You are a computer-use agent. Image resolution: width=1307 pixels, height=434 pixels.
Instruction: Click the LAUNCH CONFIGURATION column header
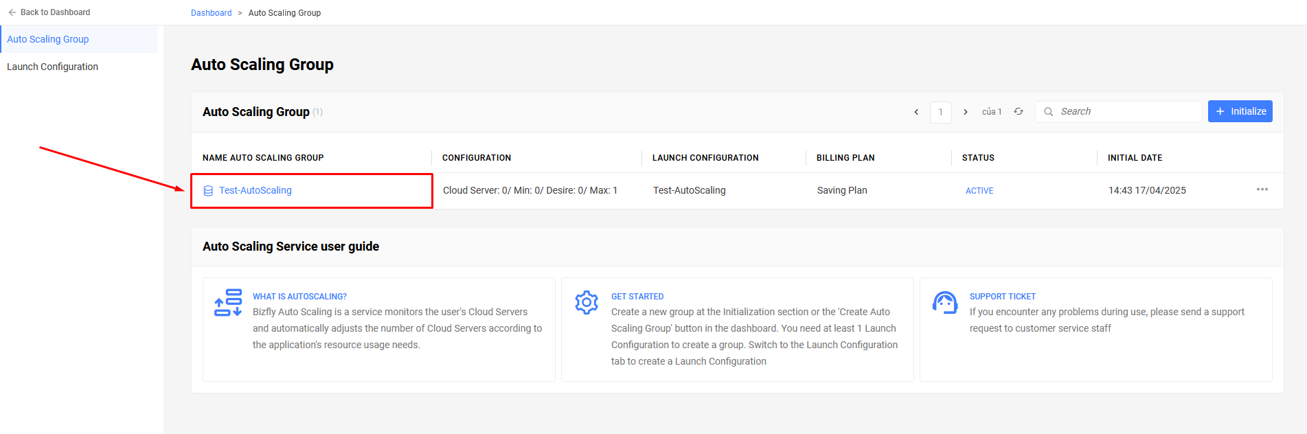705,158
